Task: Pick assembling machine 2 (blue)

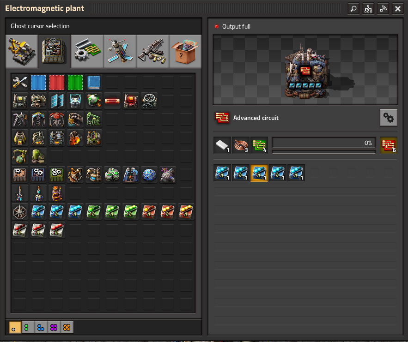Action: point(38,174)
